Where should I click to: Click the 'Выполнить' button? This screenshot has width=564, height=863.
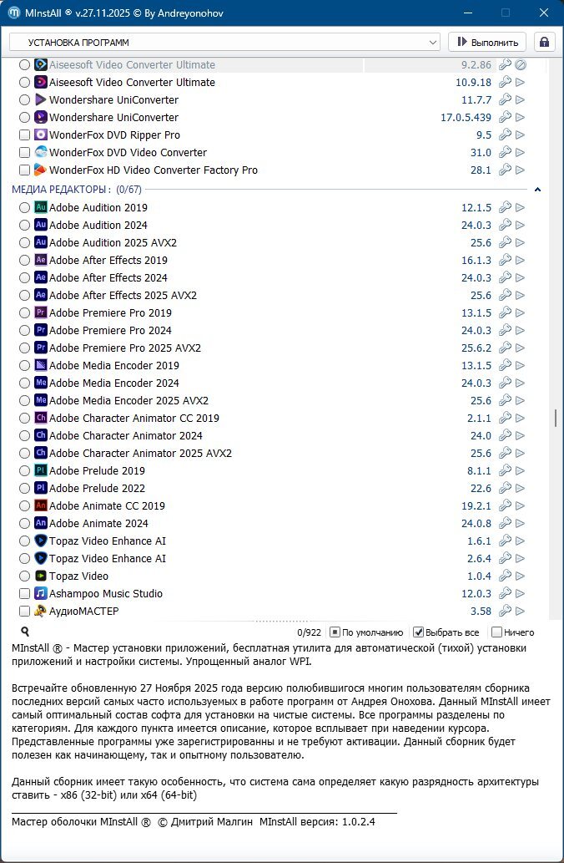(488, 42)
